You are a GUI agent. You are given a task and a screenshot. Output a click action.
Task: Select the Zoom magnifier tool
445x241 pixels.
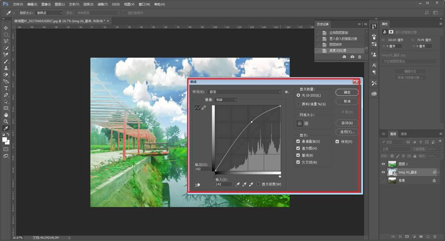[x=6, y=121]
